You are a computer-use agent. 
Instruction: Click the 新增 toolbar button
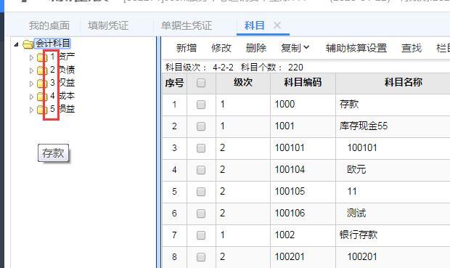tap(187, 48)
